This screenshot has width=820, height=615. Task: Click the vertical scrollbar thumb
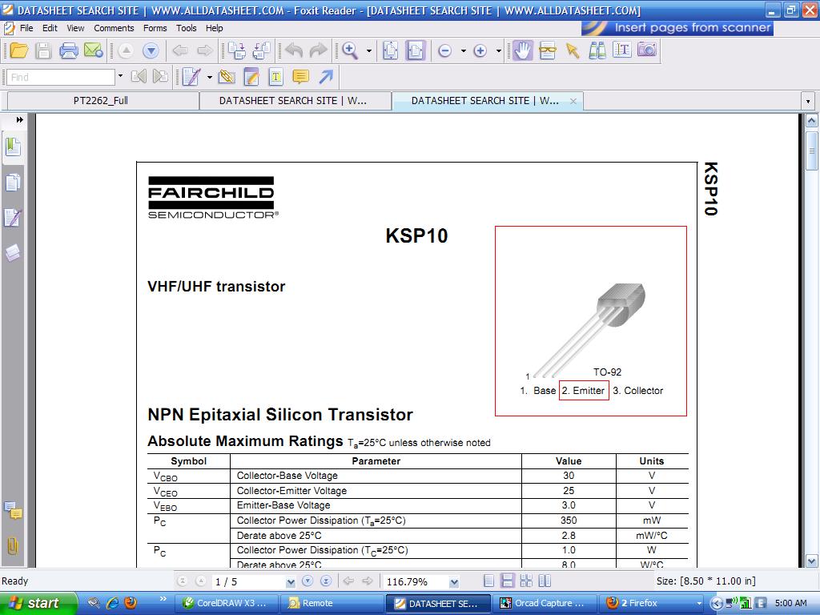812,150
